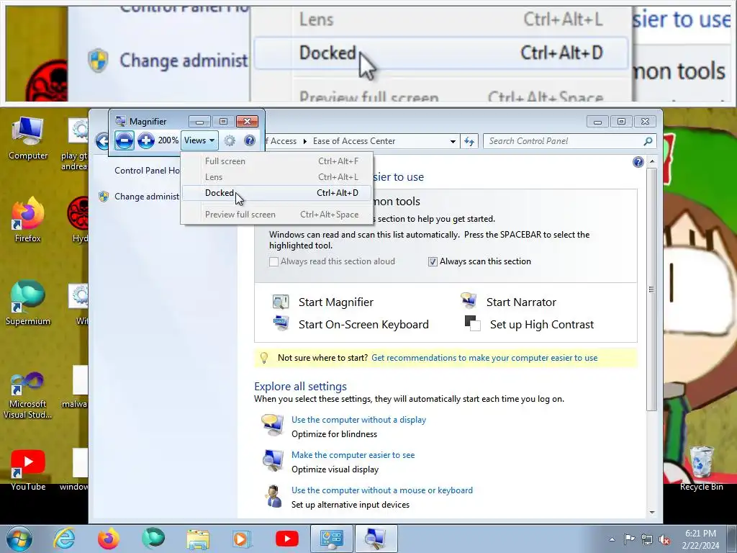737x553 pixels.
Task: Switch to Control Panel taskbar button
Action: [331, 539]
